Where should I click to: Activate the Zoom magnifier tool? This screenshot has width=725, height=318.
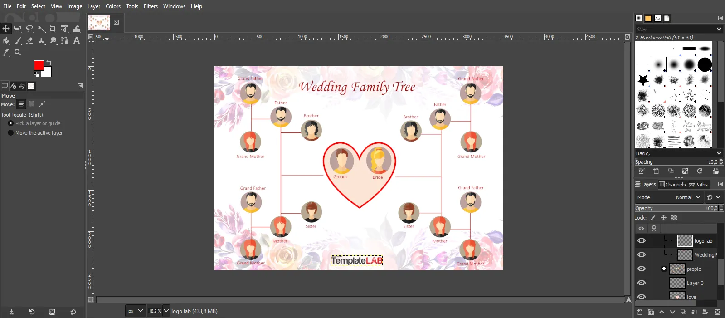click(x=18, y=53)
